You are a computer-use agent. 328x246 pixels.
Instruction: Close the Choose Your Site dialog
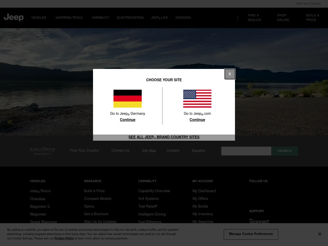click(230, 74)
